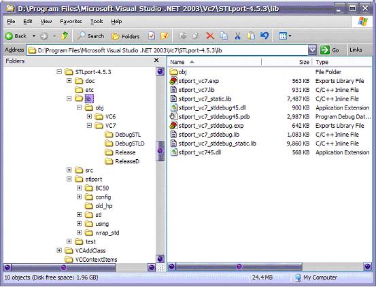Screen dimensions: 376x287
Task: Click the Search toolbar button
Action: tap(91, 36)
